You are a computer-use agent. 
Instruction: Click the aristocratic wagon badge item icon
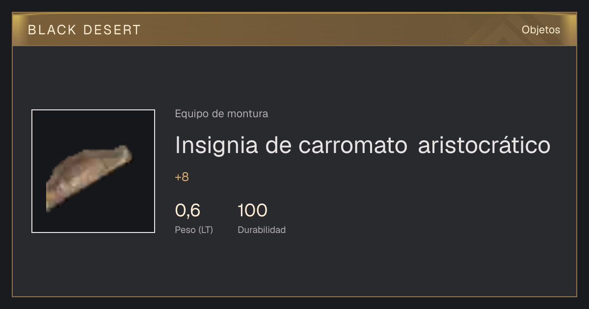click(89, 179)
